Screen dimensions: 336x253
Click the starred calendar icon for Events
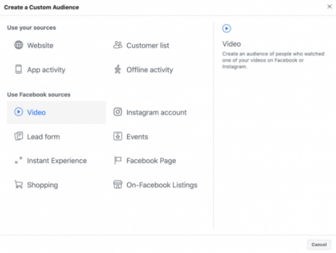[118, 136]
